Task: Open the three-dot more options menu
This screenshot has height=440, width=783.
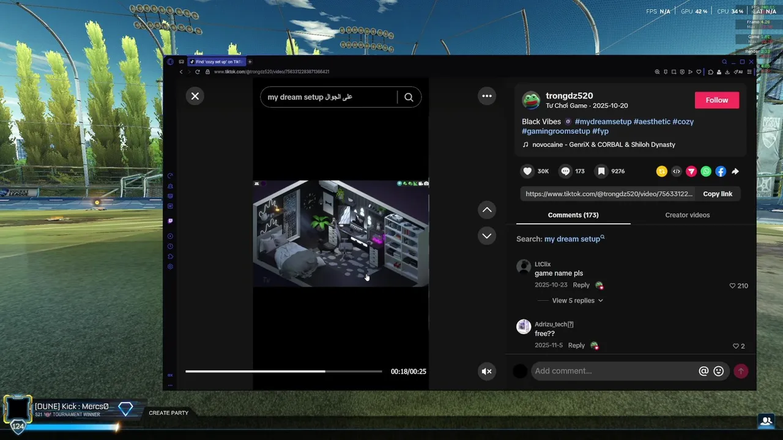Action: (x=487, y=96)
